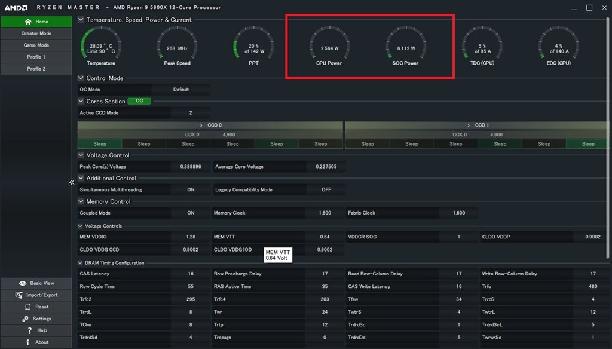Click the Trfc value 480
612x349 pixels.
[593, 286]
